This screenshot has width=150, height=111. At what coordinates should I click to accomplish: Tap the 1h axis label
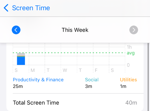(x=129, y=47)
